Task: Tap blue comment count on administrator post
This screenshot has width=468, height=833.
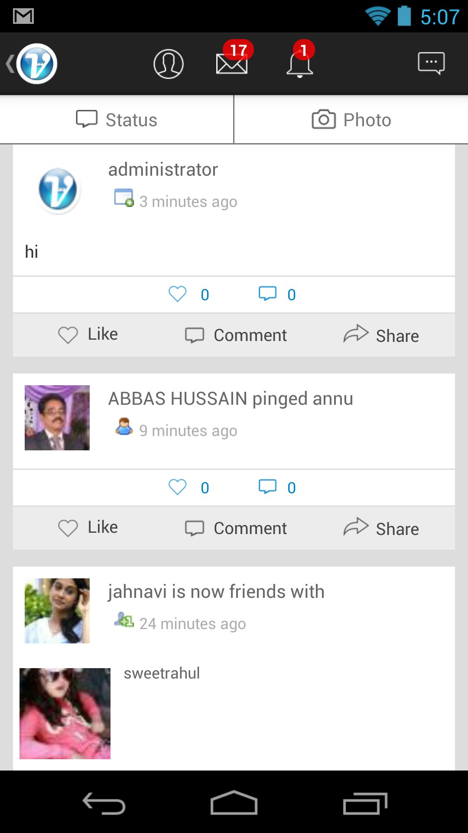Action: pos(277,295)
